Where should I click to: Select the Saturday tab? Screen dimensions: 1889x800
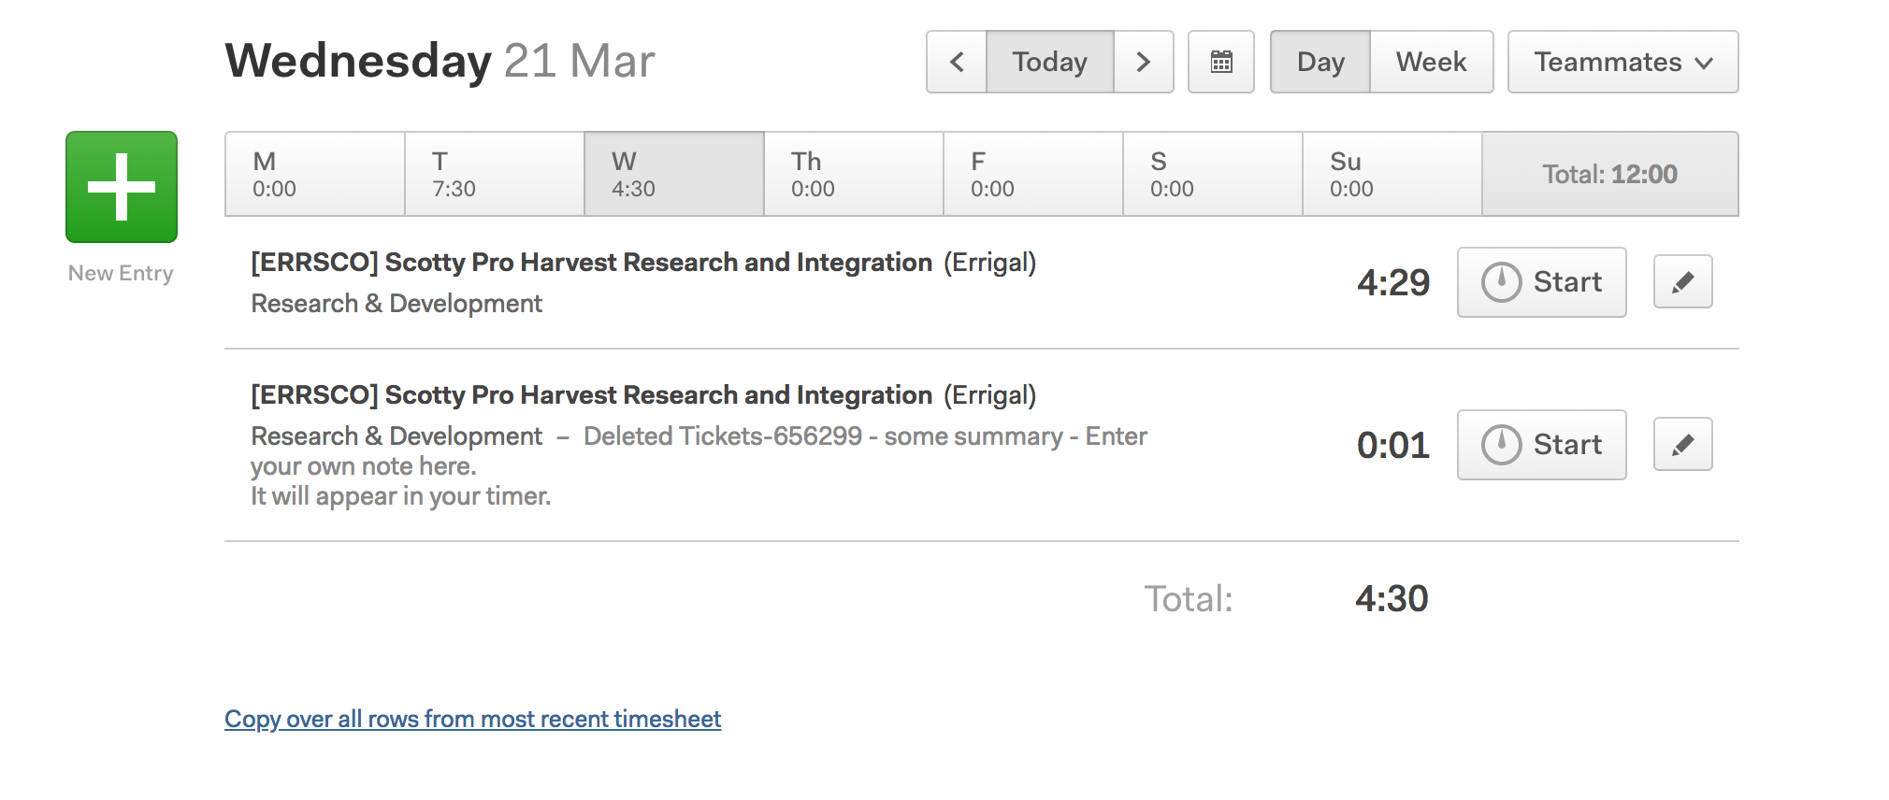[x=1213, y=174]
